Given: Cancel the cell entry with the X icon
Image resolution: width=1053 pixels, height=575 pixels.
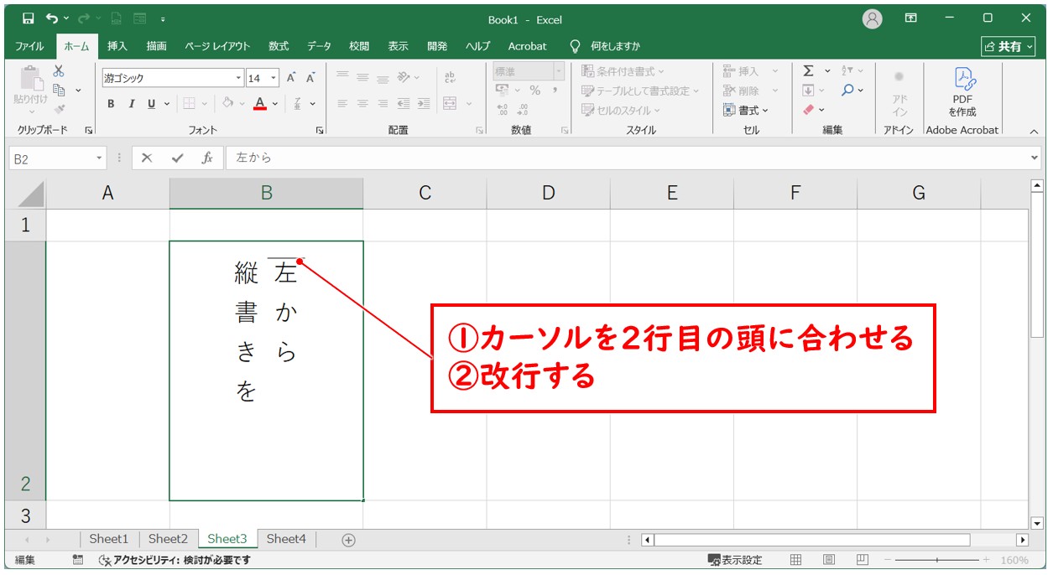Looking at the screenshot, I should tap(147, 158).
